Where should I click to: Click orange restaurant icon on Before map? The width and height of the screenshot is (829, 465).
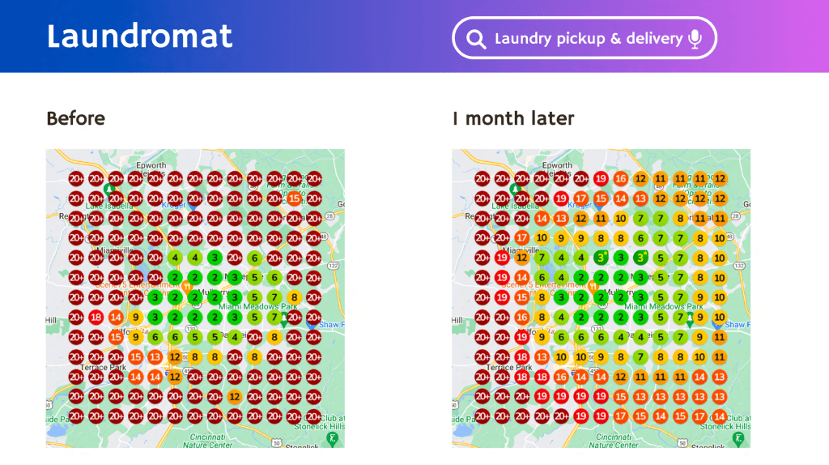(187, 286)
